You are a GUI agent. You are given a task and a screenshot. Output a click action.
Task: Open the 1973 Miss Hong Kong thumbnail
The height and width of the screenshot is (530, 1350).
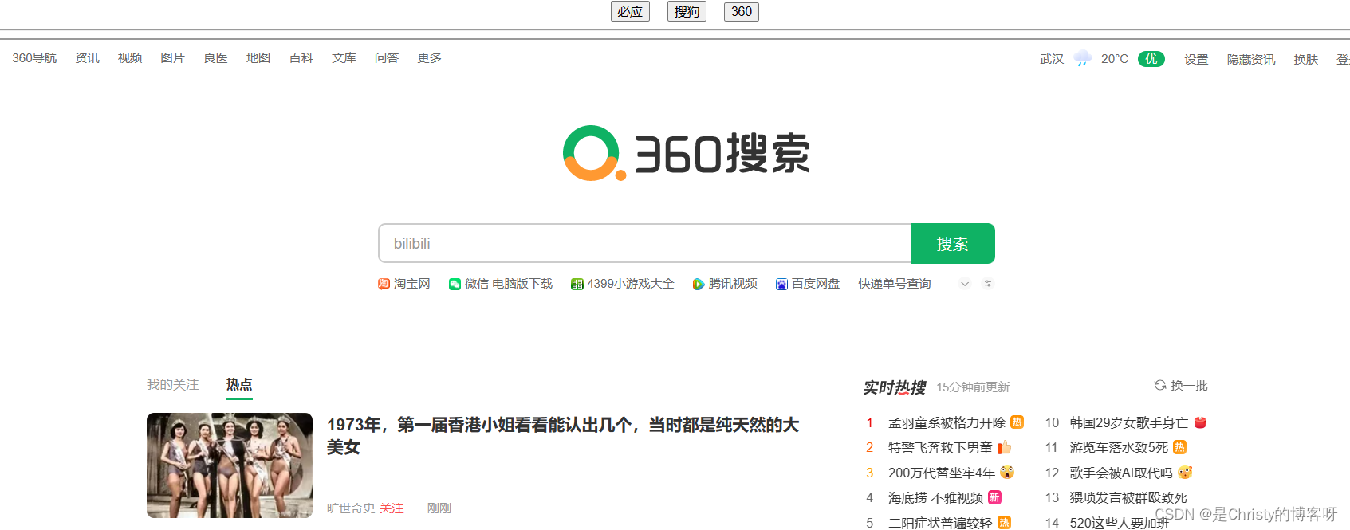[x=230, y=465]
